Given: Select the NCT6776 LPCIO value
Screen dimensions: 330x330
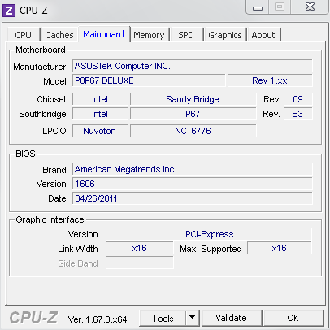Looking at the screenshot, I should tap(193, 131).
